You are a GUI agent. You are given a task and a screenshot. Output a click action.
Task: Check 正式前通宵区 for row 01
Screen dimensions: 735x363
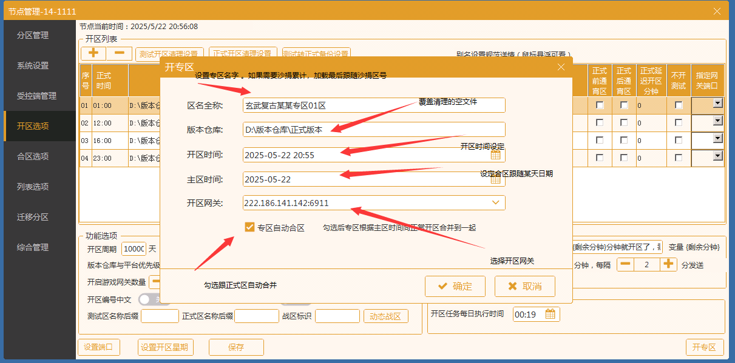[x=600, y=106]
